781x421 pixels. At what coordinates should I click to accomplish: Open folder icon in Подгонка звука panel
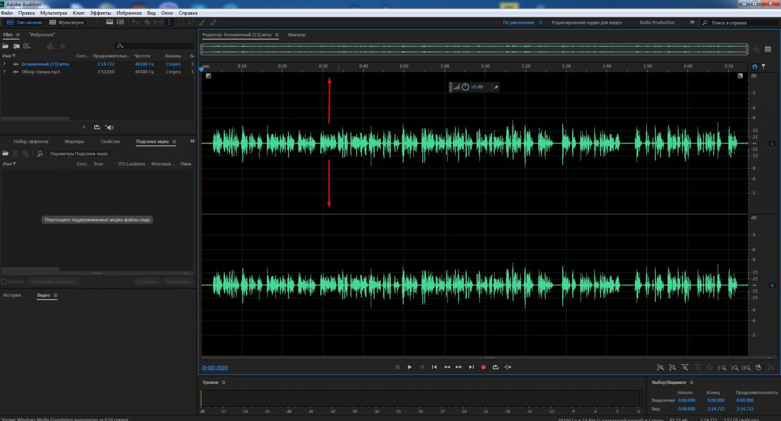click(6, 153)
